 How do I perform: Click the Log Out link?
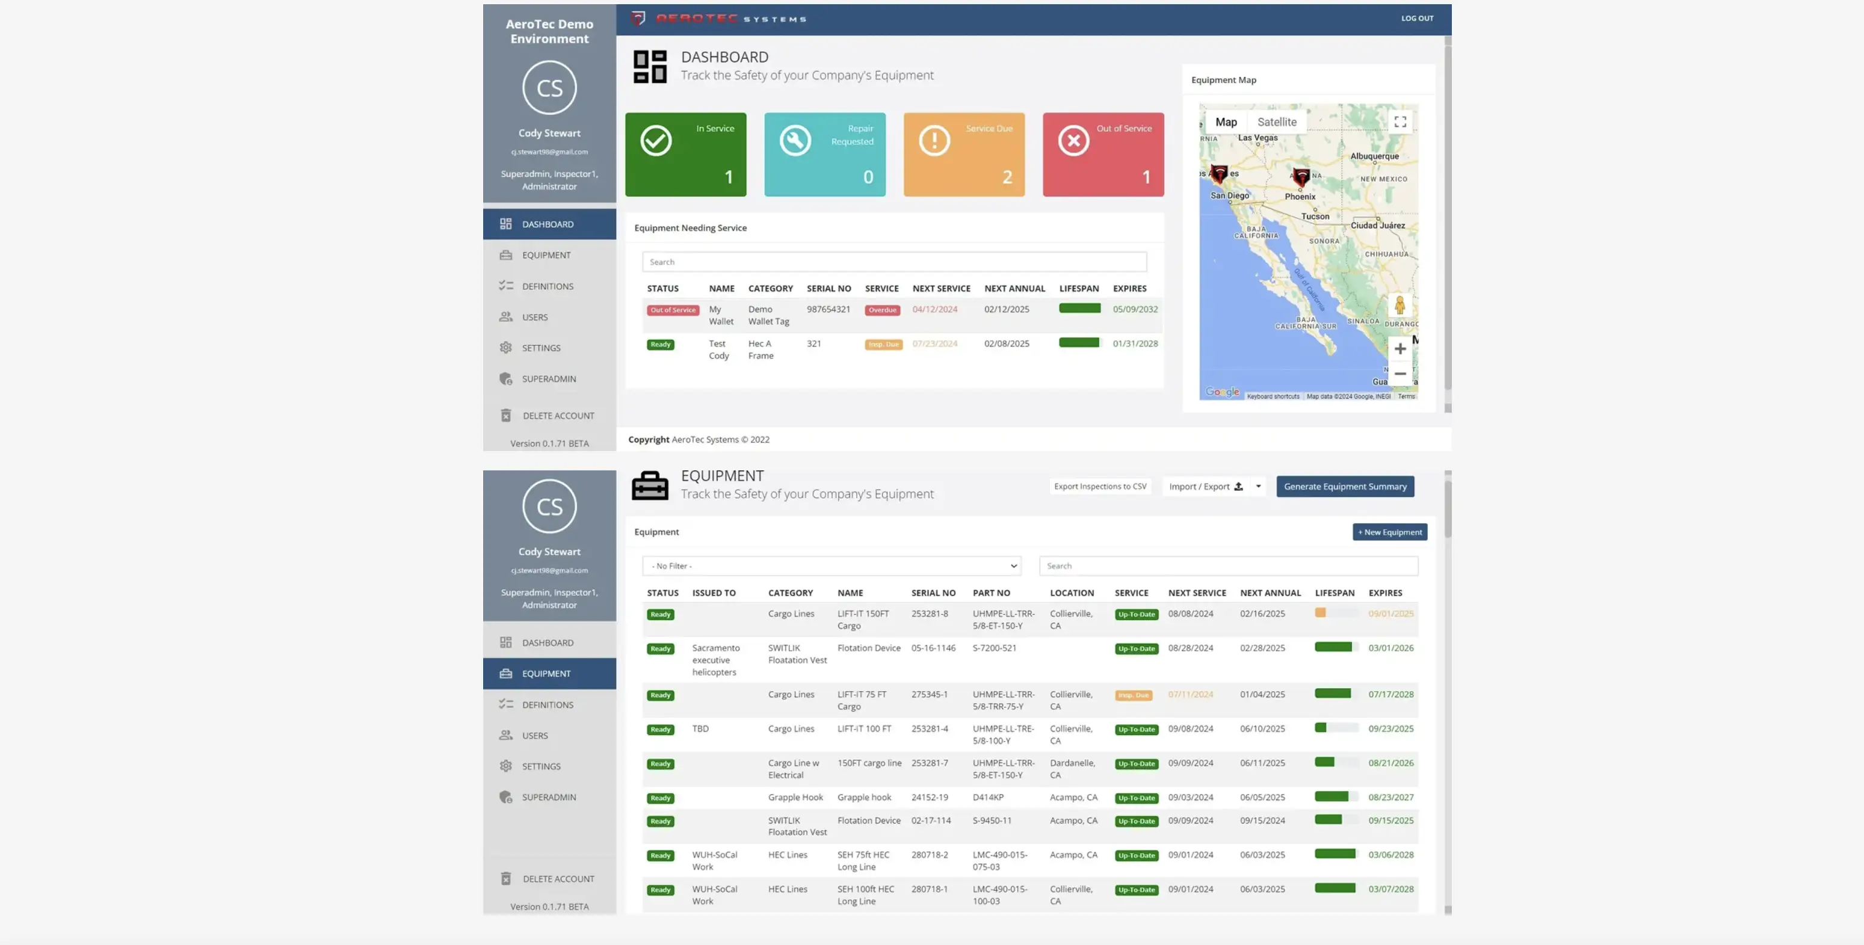point(1417,19)
